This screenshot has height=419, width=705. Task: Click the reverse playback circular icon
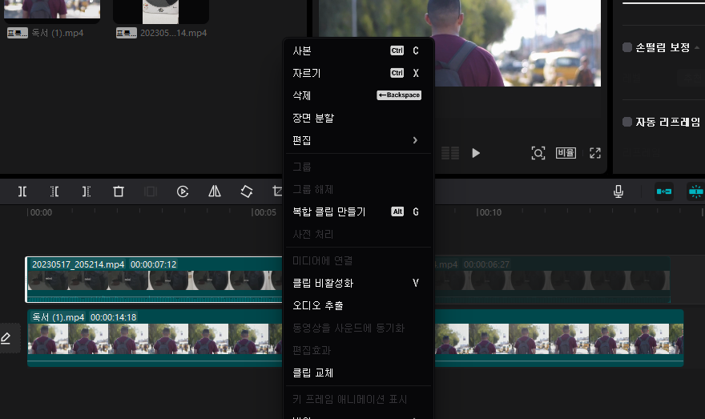pyautogui.click(x=183, y=191)
